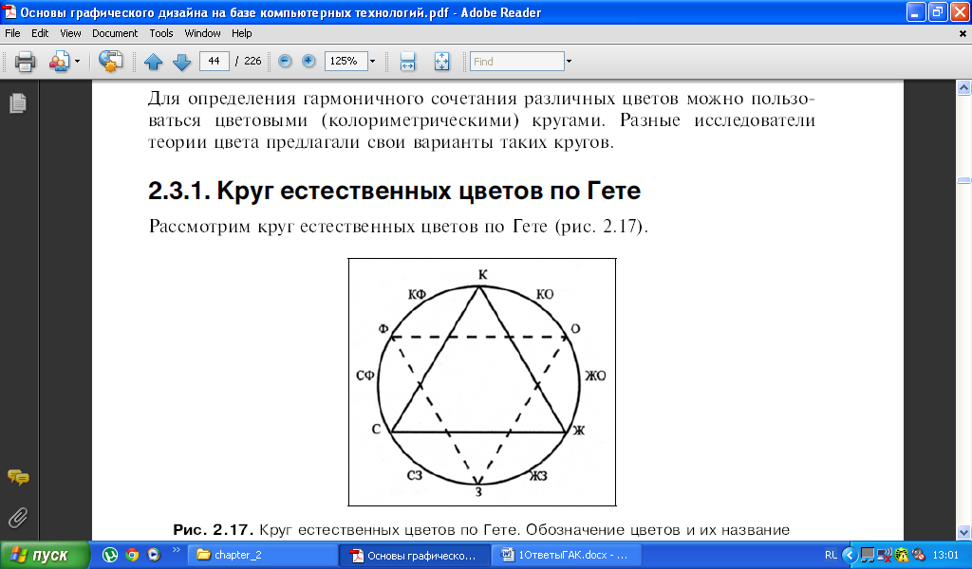972x569 pixels.
Task: Expand hidden tray icons arrow
Action: pos(850,555)
